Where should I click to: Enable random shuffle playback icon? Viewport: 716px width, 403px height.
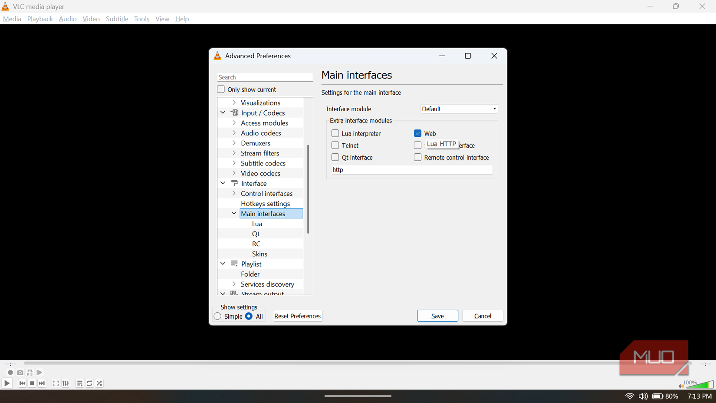point(99,383)
